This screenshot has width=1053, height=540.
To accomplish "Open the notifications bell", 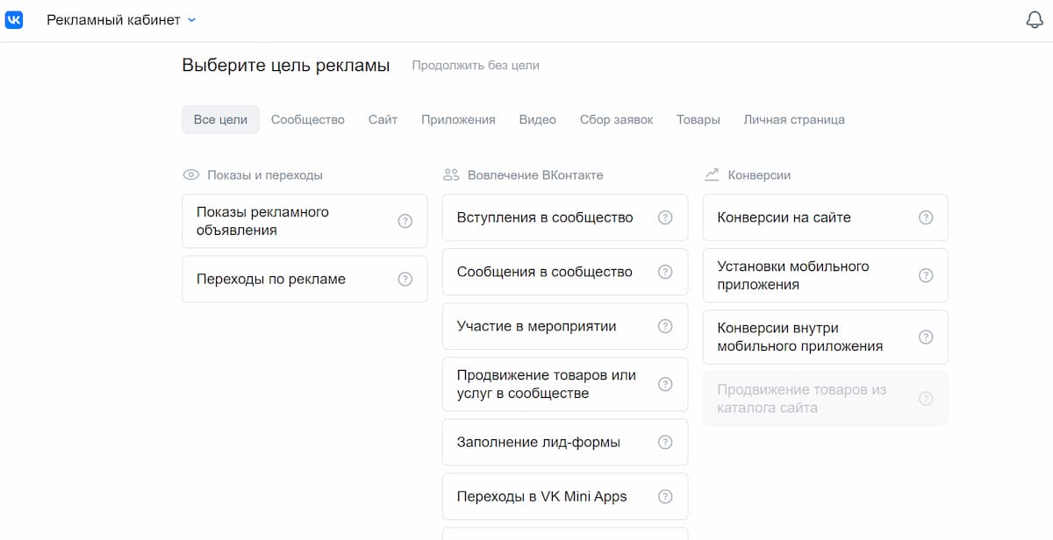I will (x=1035, y=20).
